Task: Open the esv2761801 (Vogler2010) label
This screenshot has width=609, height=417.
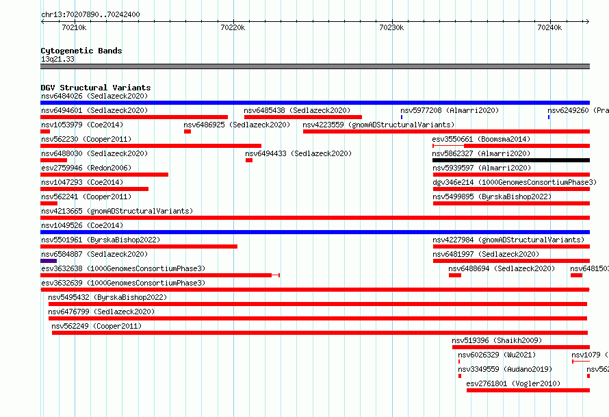Action: click(513, 383)
